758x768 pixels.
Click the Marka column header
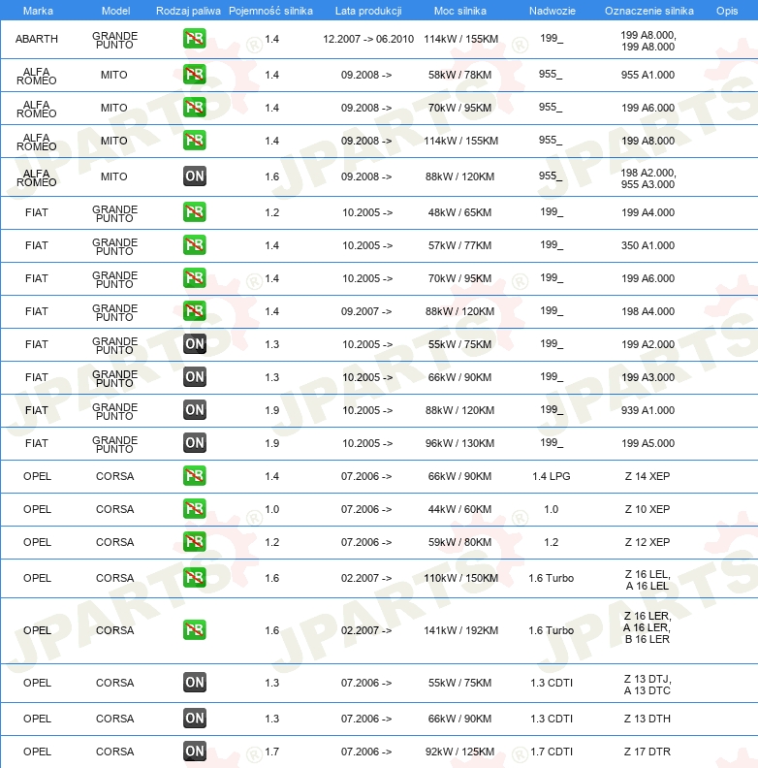pyautogui.click(x=37, y=11)
